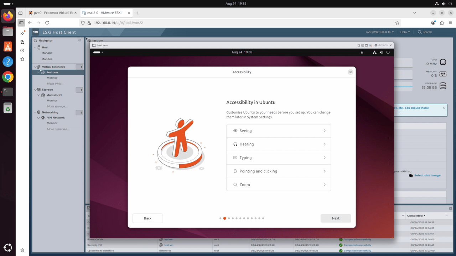This screenshot has width=456, height=256.
Task: Open the Firefox hamburger menu
Action: click(x=450, y=23)
